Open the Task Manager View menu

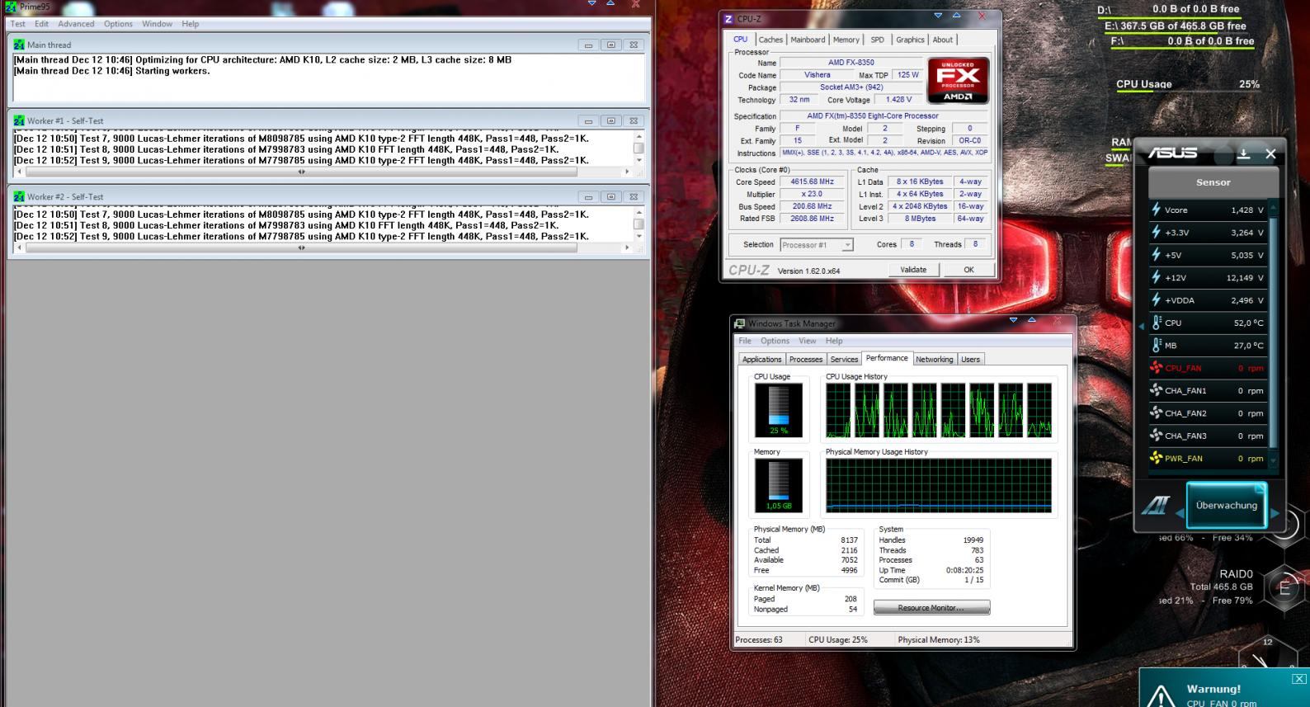pyautogui.click(x=808, y=341)
